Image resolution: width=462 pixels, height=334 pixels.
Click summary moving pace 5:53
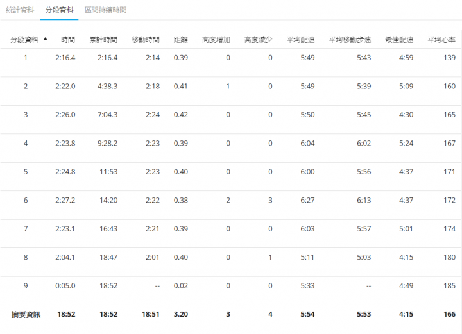[364, 315]
